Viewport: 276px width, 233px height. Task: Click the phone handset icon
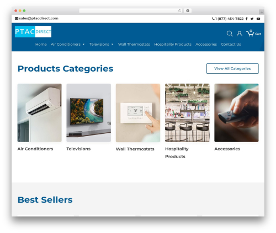coord(213,19)
